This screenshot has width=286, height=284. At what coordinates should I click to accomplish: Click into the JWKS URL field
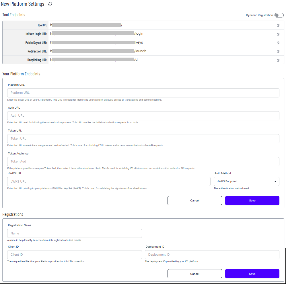pyautogui.click(x=109, y=181)
